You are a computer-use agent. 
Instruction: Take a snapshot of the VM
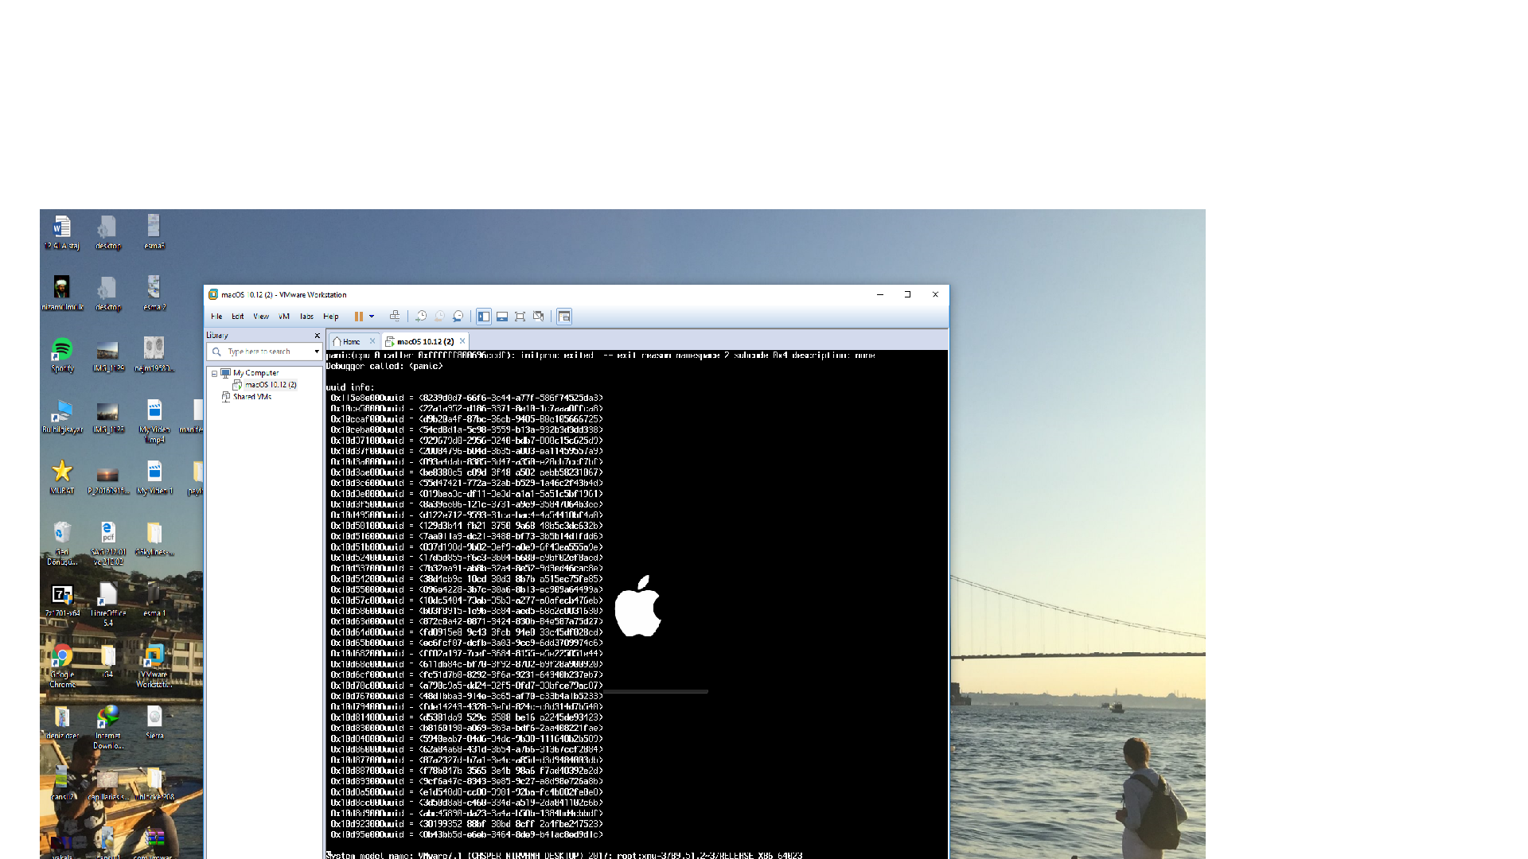[x=421, y=317]
